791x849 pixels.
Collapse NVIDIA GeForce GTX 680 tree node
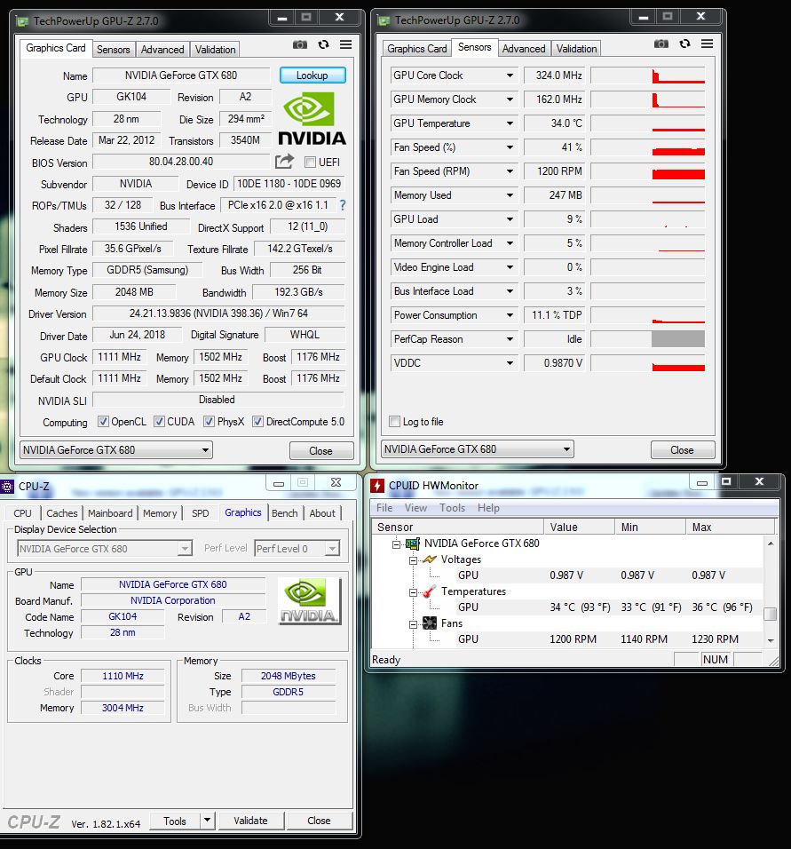tap(396, 544)
